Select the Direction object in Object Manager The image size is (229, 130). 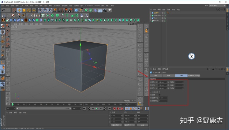click(157, 16)
